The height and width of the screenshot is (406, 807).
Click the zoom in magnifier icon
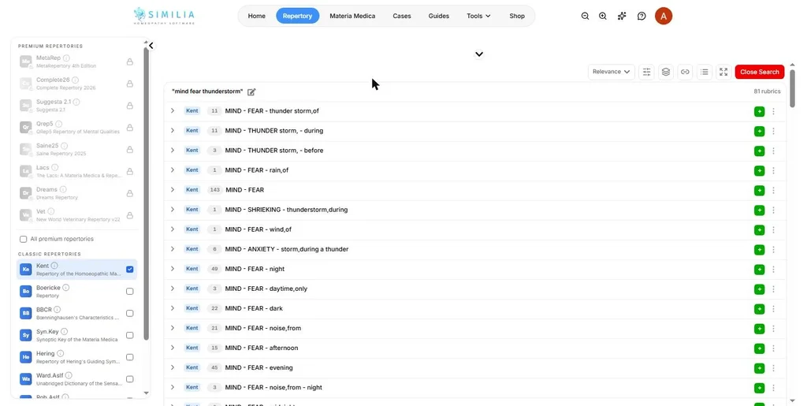603,16
